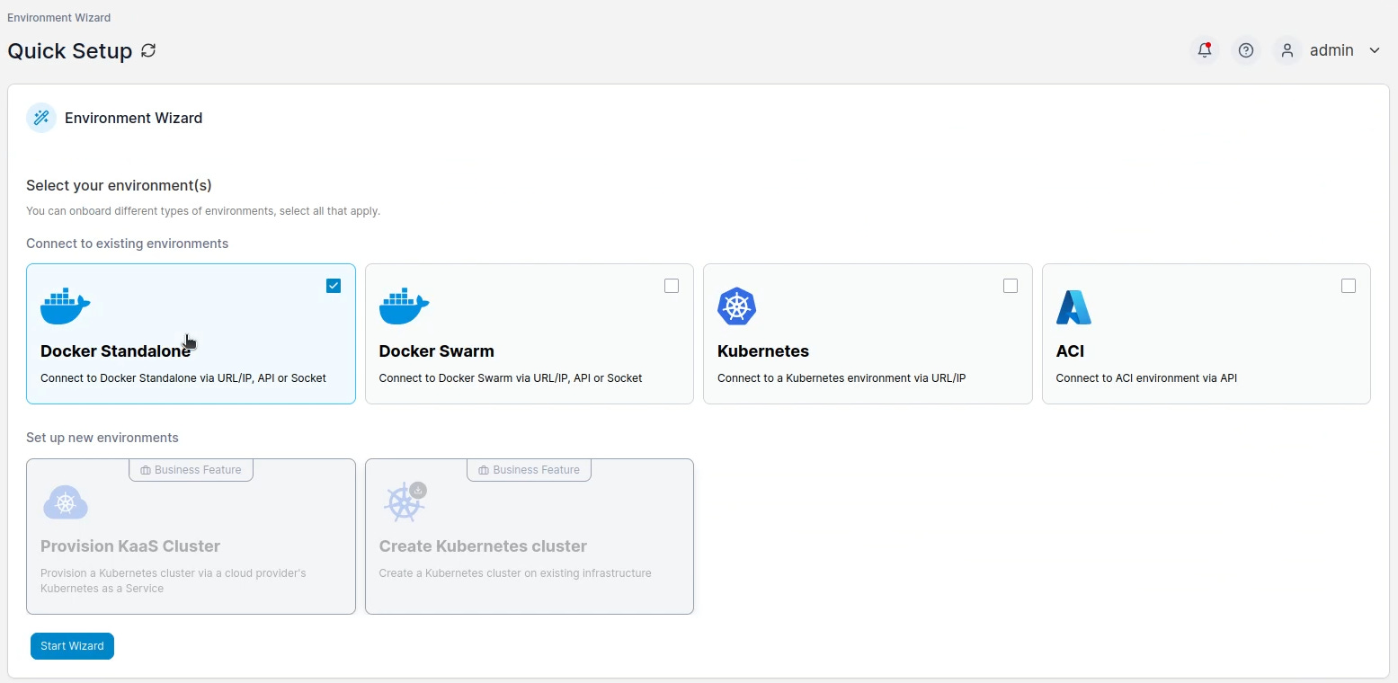This screenshot has width=1398, height=683.
Task: Click Business Feature badge on Provision KaaS Cluster
Action: [191, 470]
